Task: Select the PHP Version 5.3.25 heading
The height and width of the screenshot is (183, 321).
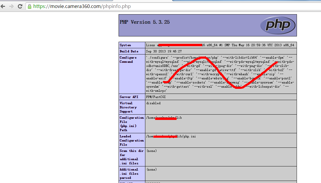Action: [145, 22]
